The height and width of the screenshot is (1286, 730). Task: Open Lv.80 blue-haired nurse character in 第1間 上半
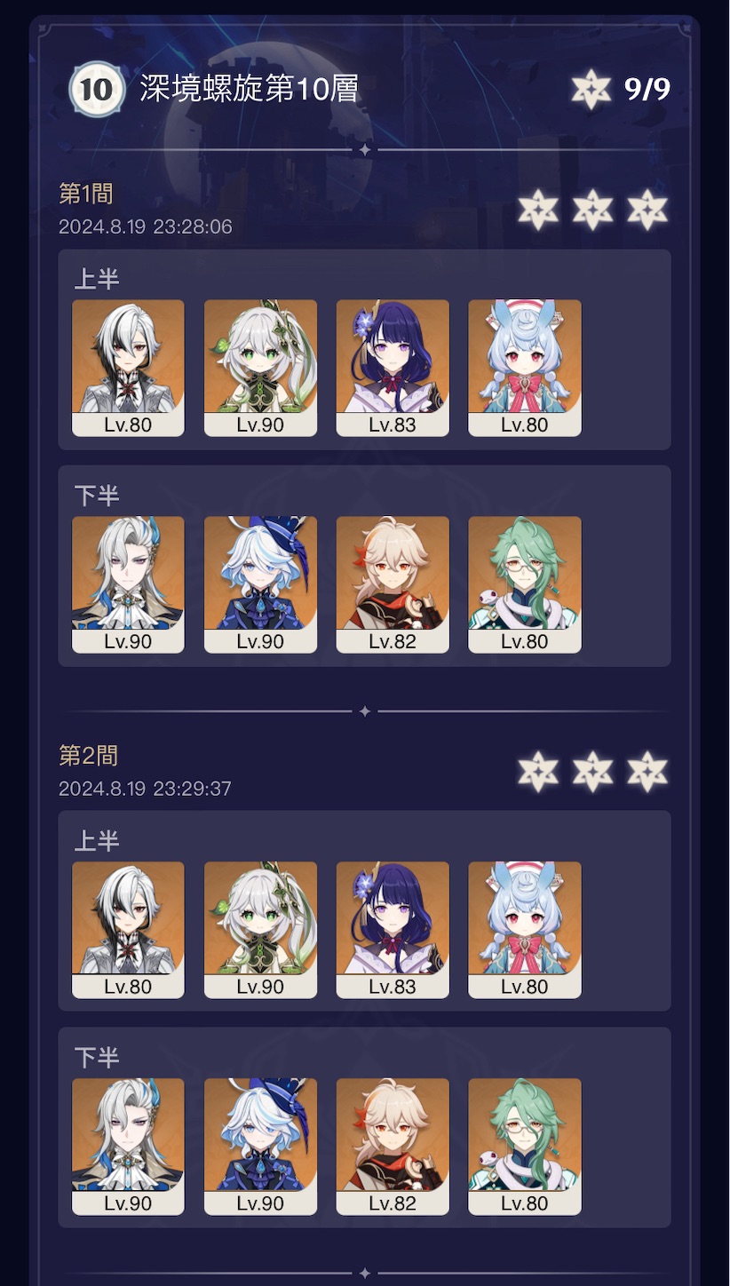pos(525,368)
